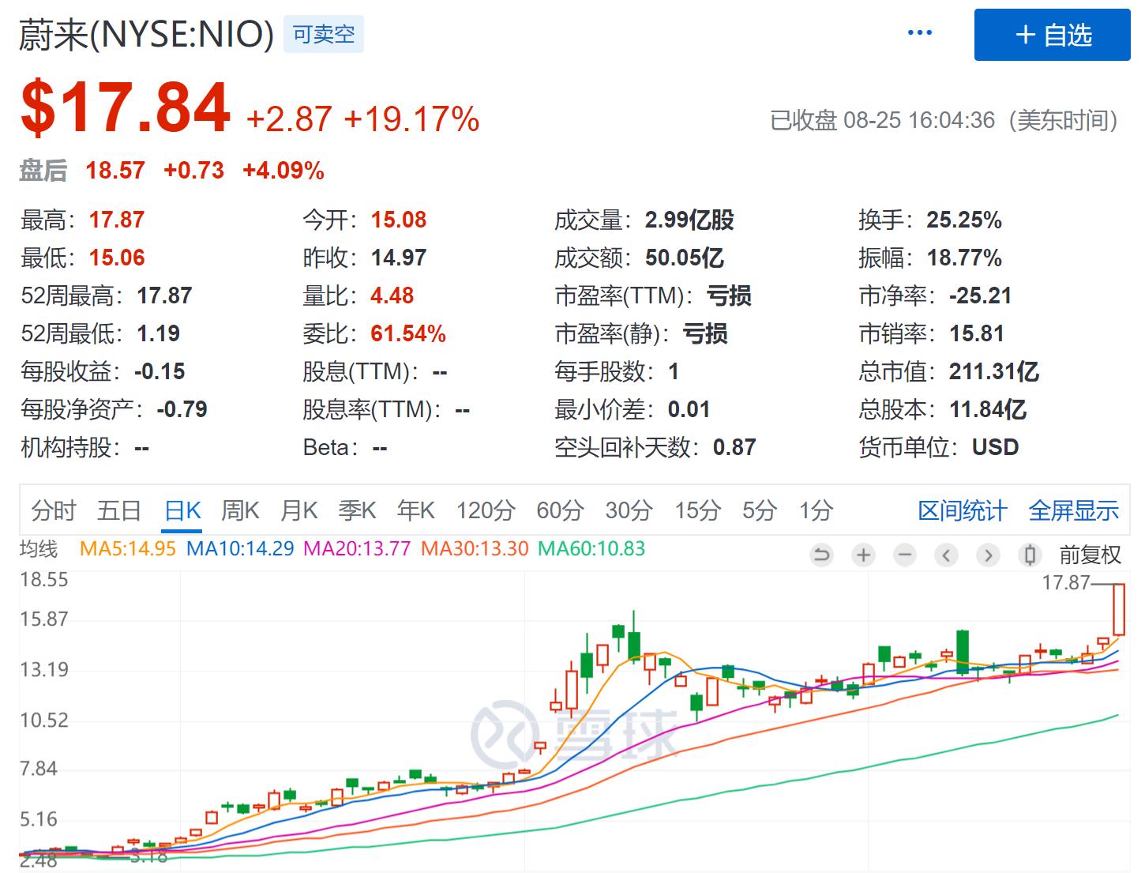
Task: Switch to the 分时 intraday chart tab
Action: [54, 510]
